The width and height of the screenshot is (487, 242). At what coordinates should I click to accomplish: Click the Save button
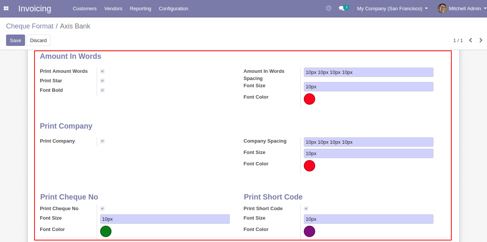16,40
